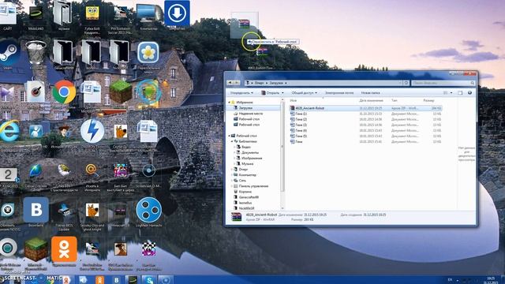
Task: Open Steam from the desktop
Action: point(9,52)
